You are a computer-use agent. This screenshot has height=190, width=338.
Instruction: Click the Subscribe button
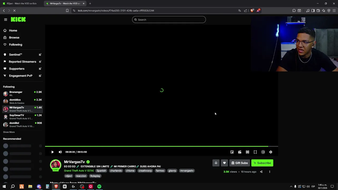(262, 163)
